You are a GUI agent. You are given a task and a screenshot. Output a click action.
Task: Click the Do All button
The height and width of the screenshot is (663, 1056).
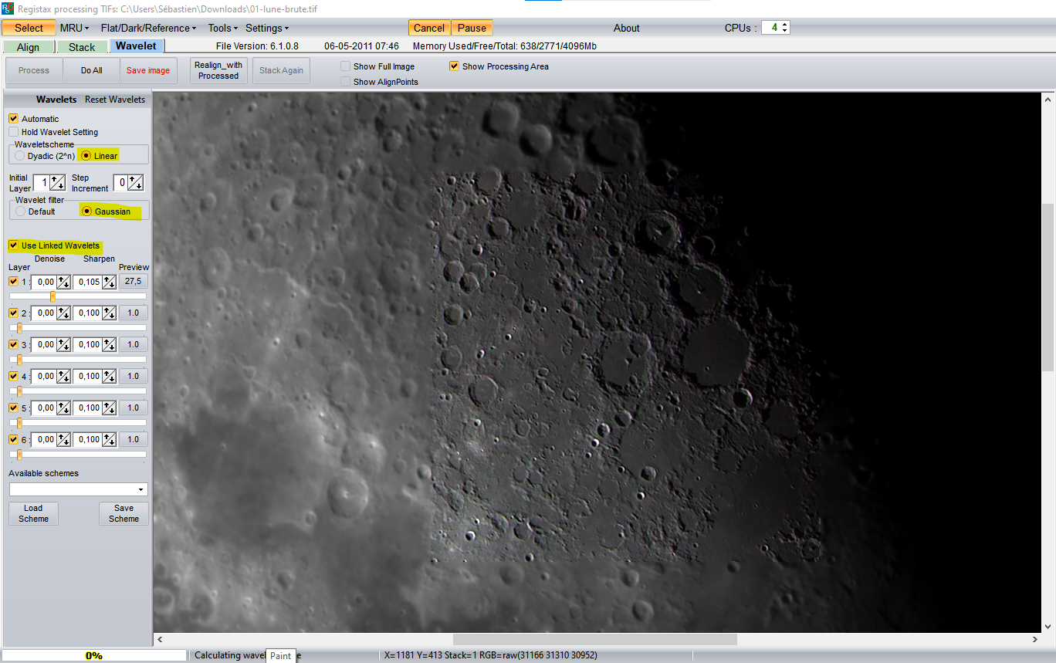91,70
